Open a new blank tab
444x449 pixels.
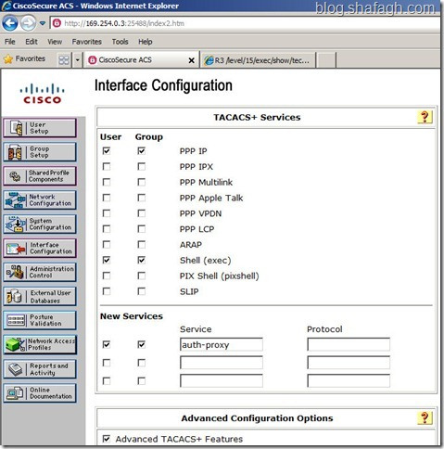(326, 60)
